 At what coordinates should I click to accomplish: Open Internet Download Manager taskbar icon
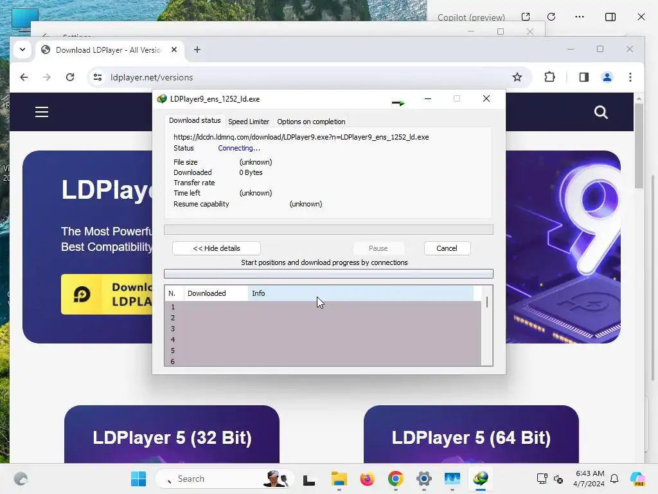[x=481, y=479]
